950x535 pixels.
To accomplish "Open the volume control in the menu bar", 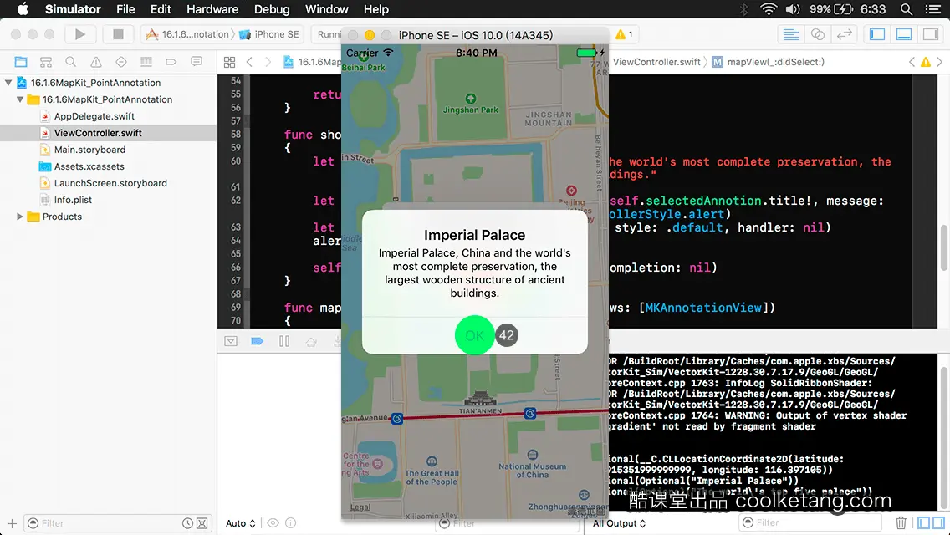I will (x=793, y=9).
